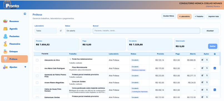Sort by the Trabalho column header
This screenshot has width=224, height=101.
pos(73,54)
